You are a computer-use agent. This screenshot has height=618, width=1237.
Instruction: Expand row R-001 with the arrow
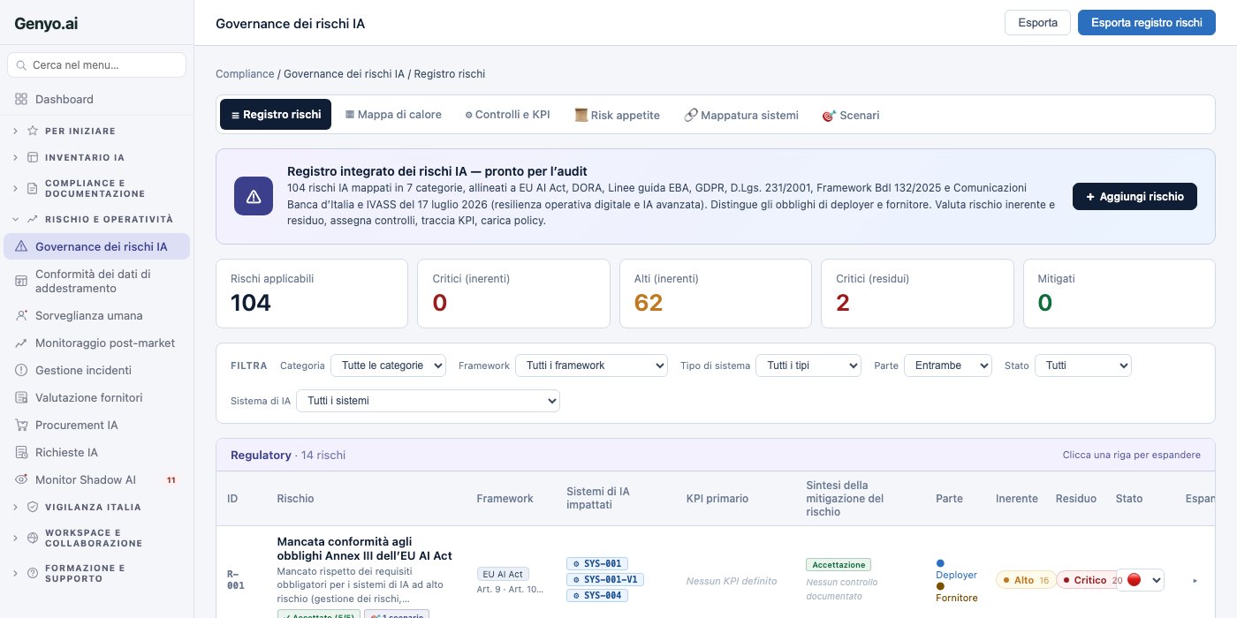(1195, 581)
